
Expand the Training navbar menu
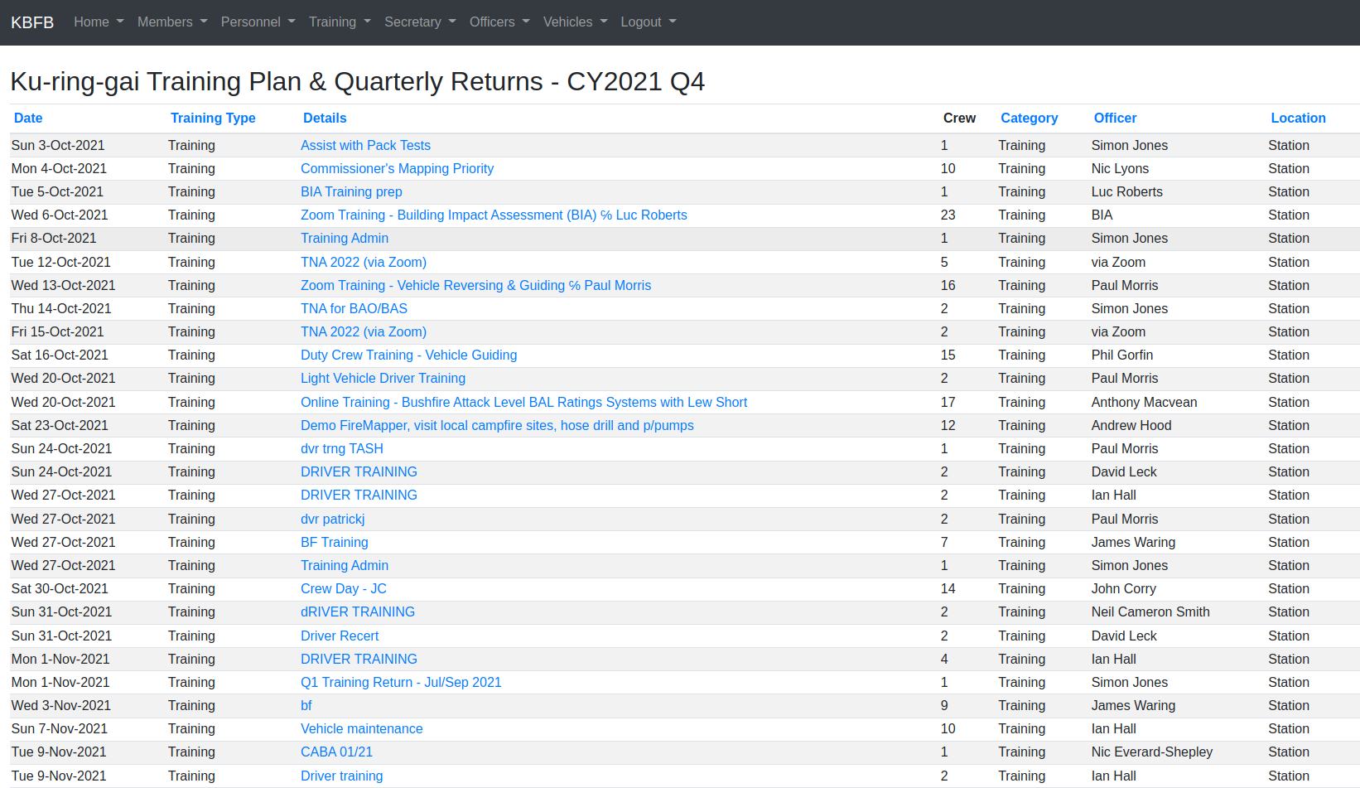tap(340, 22)
